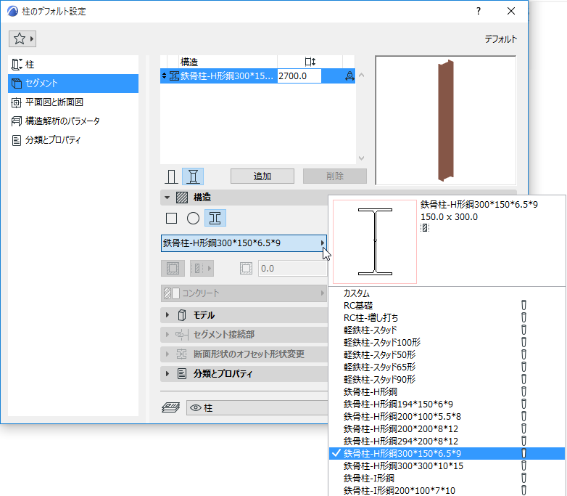Screen dimensions: 567x496
Task: Open 分類とプロパティ page in sidebar
Action: (73, 140)
